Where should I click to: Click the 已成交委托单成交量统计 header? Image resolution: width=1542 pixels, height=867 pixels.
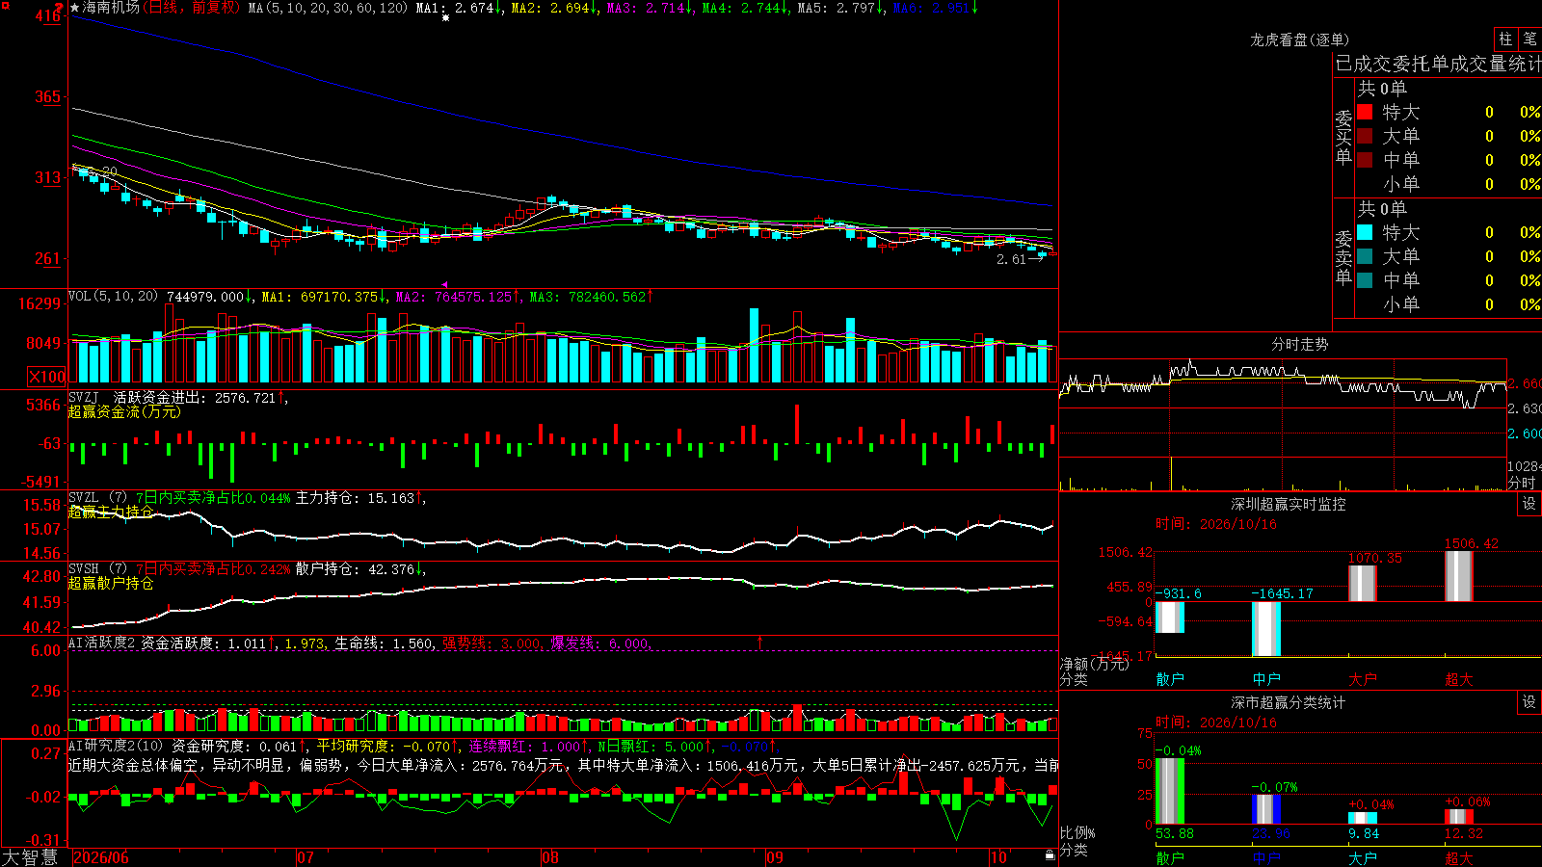pos(1438,64)
